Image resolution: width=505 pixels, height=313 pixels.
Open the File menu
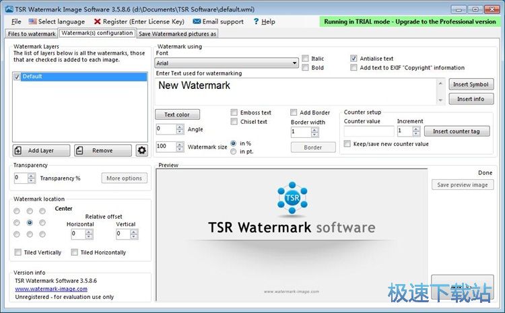16,22
